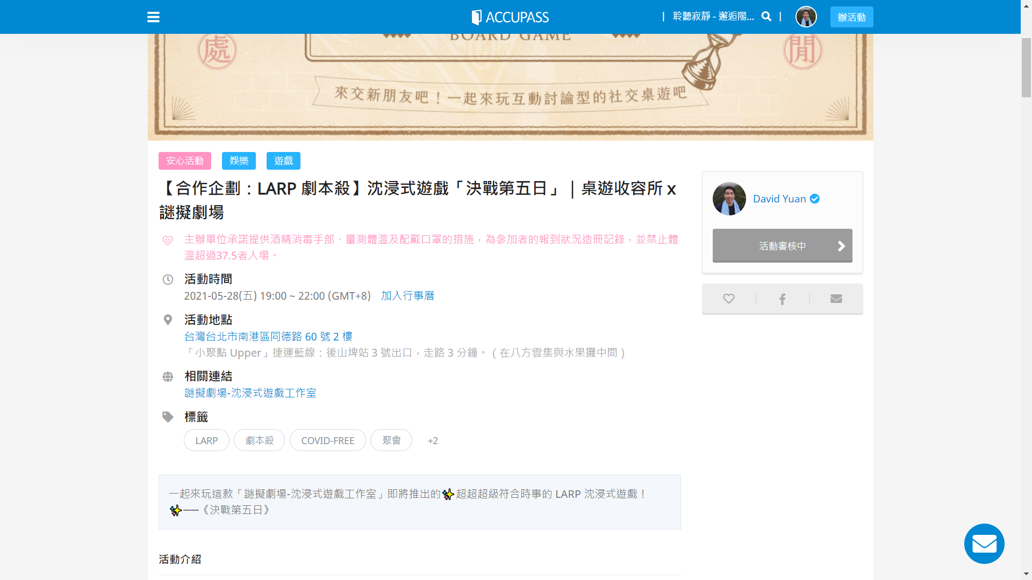Click the search magnifier icon
Image resolution: width=1032 pixels, height=580 pixels.
[x=766, y=17]
